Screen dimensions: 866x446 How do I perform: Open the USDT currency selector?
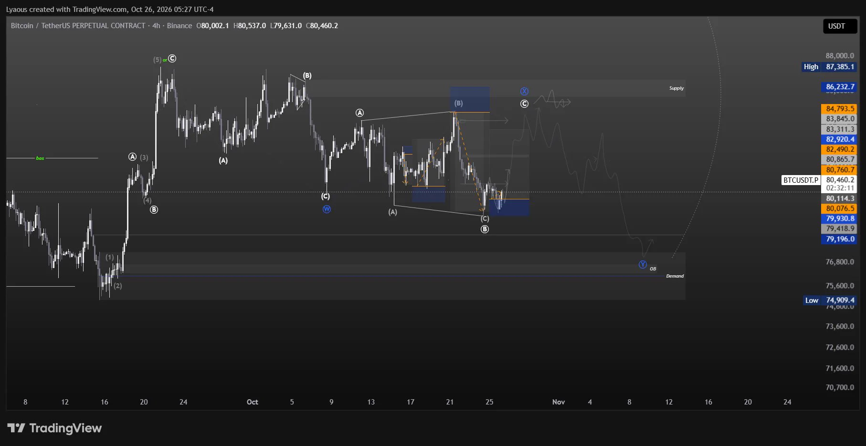point(839,26)
